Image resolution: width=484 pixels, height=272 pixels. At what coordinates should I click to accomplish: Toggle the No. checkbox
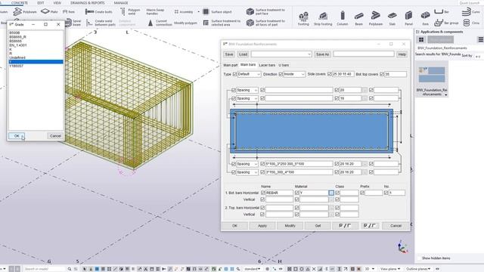pos(386,193)
